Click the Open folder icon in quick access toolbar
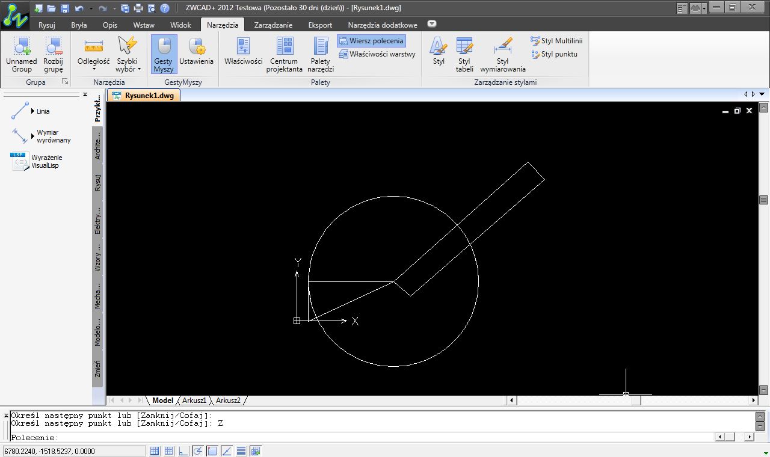 pos(51,8)
